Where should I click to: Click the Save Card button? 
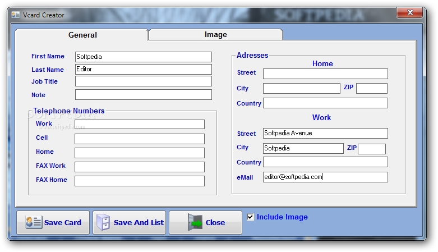pos(53,222)
